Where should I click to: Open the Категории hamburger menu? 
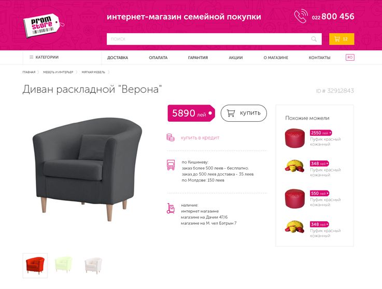tap(44, 57)
